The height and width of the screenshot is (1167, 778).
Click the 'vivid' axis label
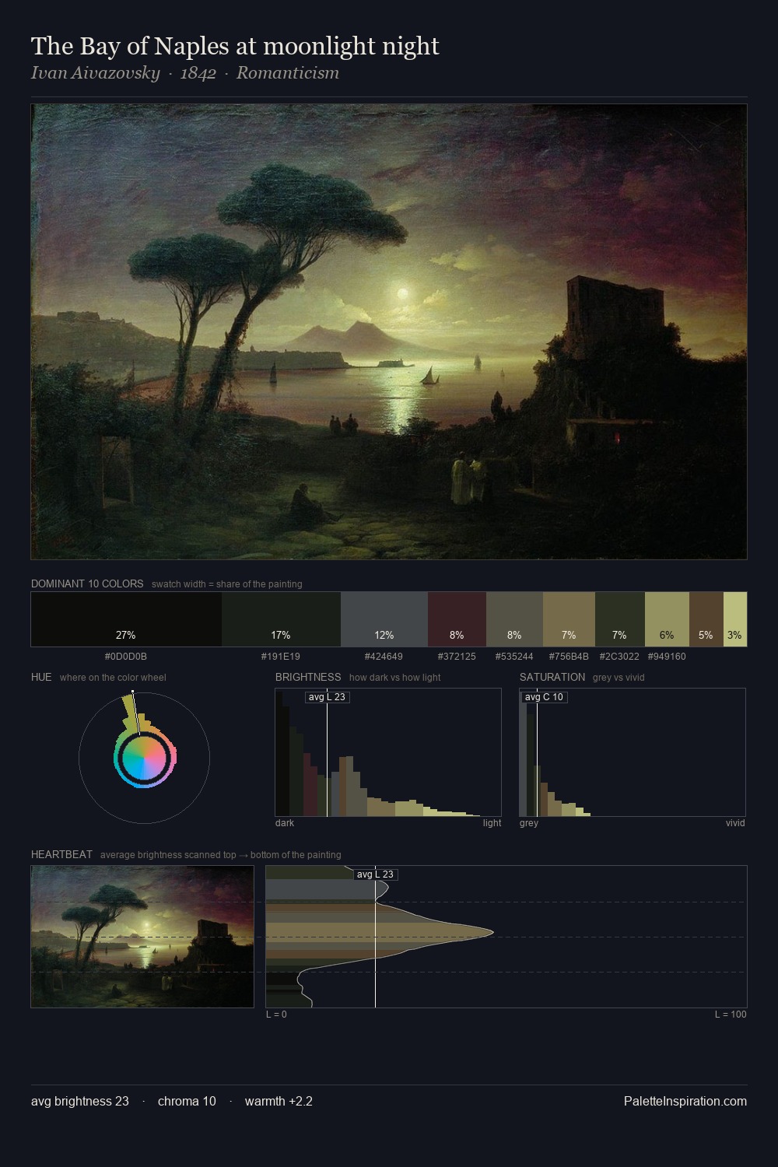coord(735,823)
